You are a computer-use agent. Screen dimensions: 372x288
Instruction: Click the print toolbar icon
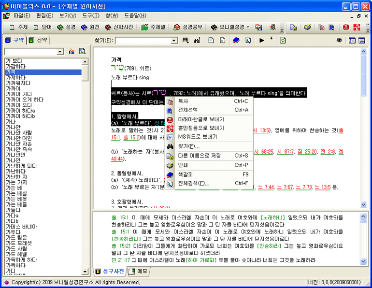(x=307, y=27)
